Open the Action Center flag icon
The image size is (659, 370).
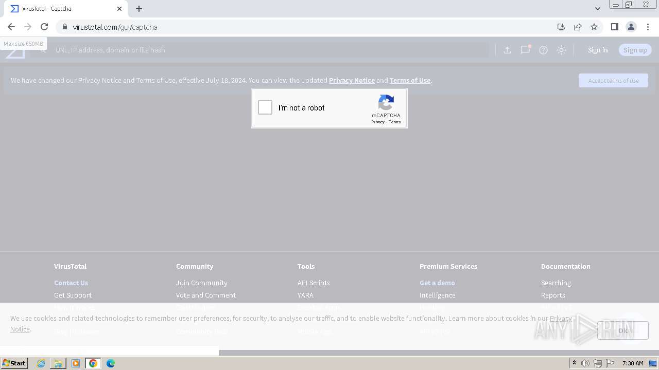(x=610, y=363)
